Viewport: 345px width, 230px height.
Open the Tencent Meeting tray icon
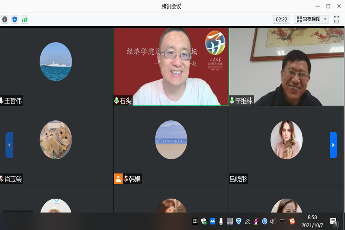pyautogui.click(x=212, y=221)
